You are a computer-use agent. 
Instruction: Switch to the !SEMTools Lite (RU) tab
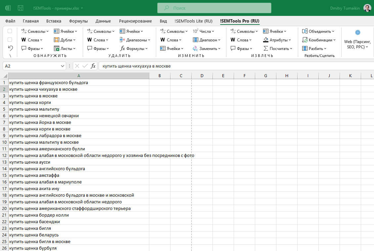(193, 21)
